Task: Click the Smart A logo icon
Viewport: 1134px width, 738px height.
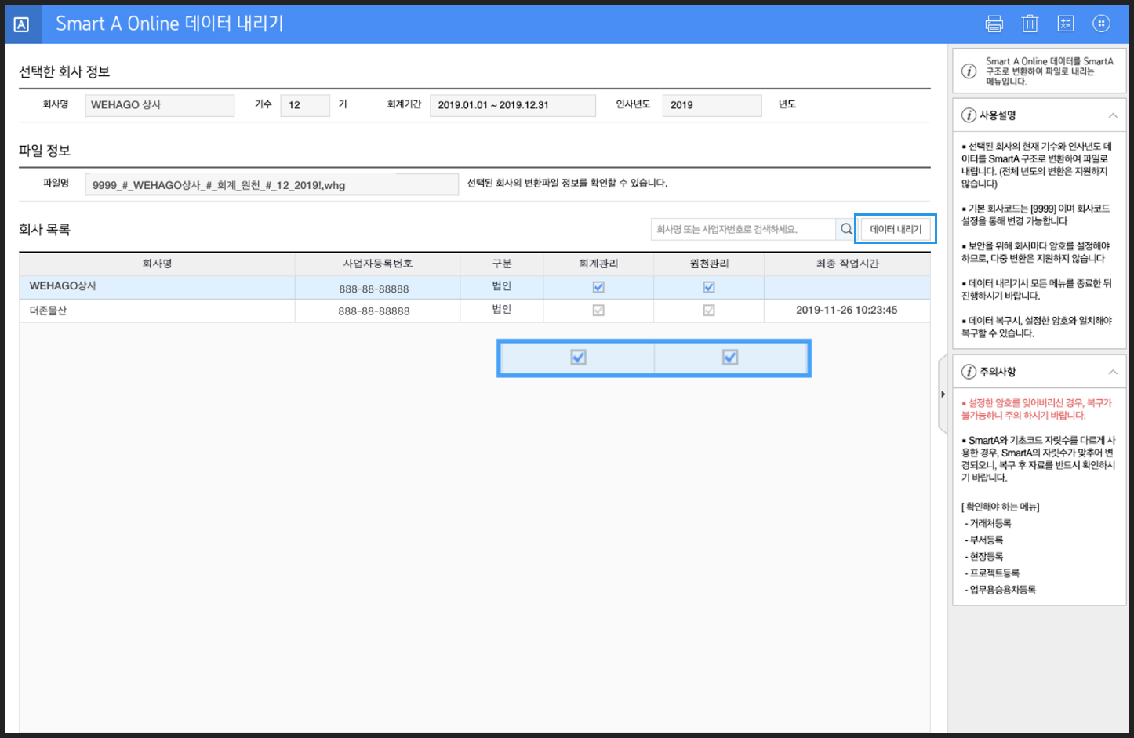Action: [x=21, y=24]
